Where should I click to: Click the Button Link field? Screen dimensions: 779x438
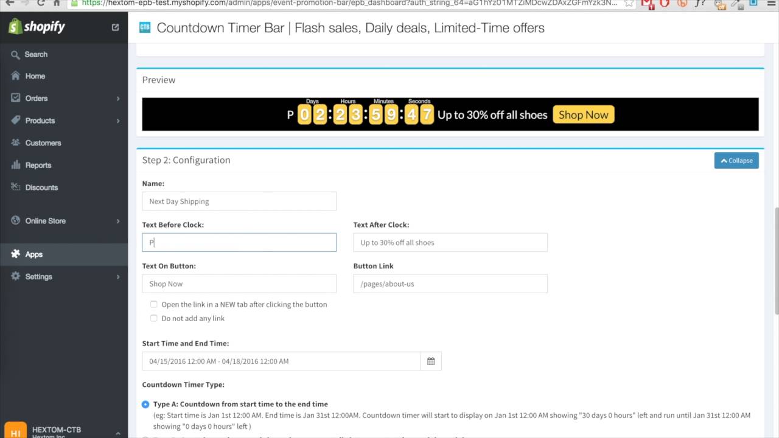450,283
